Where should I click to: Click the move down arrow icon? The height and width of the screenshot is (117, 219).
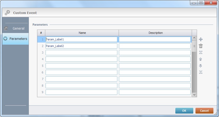coord(201,66)
